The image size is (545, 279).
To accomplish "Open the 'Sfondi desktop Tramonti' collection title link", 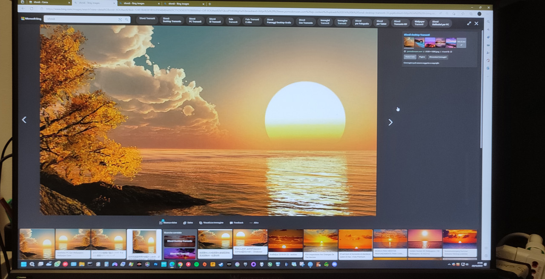I will (416, 35).
